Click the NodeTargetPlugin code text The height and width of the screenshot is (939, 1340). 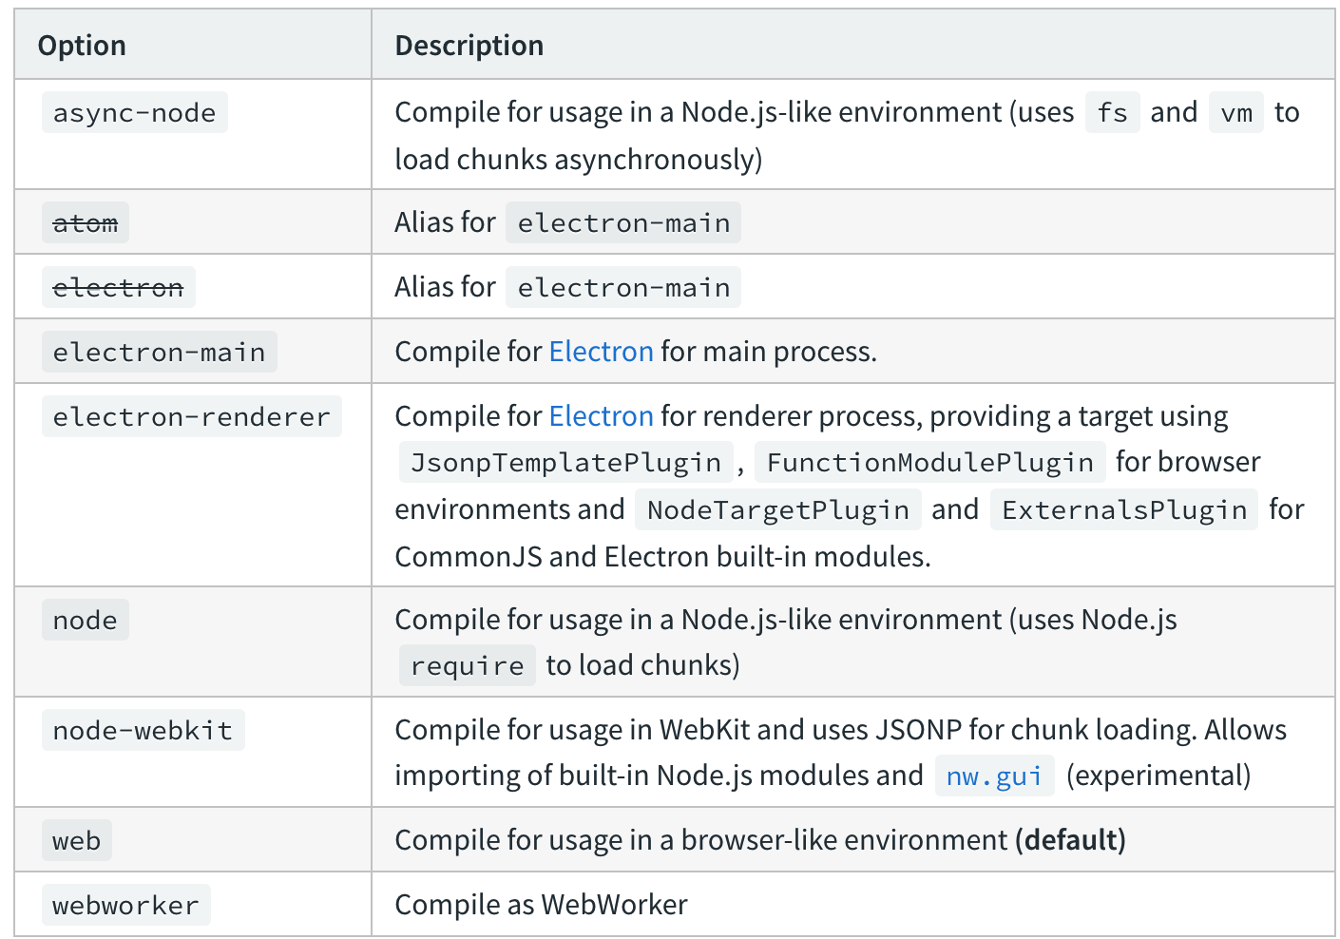coord(777,510)
